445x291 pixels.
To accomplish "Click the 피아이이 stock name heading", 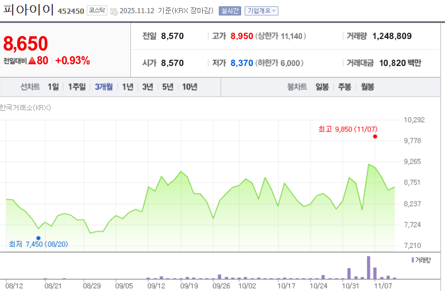I will [x=28, y=10].
